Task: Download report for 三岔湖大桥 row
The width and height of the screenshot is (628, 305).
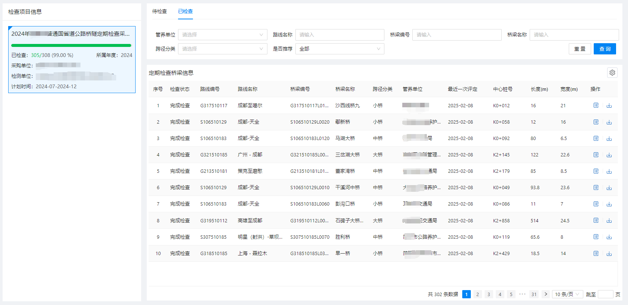Action: (609, 155)
